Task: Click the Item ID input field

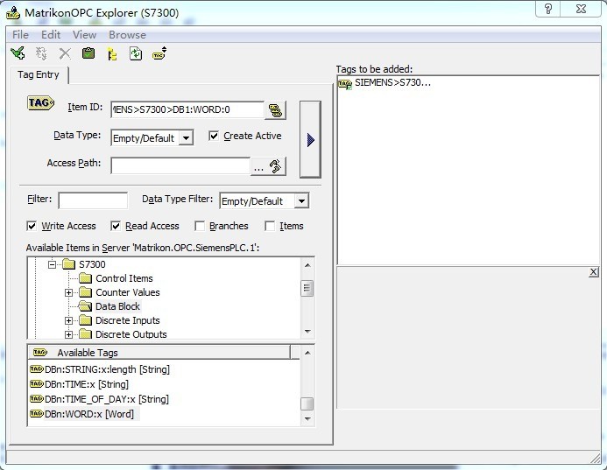Action: point(187,110)
